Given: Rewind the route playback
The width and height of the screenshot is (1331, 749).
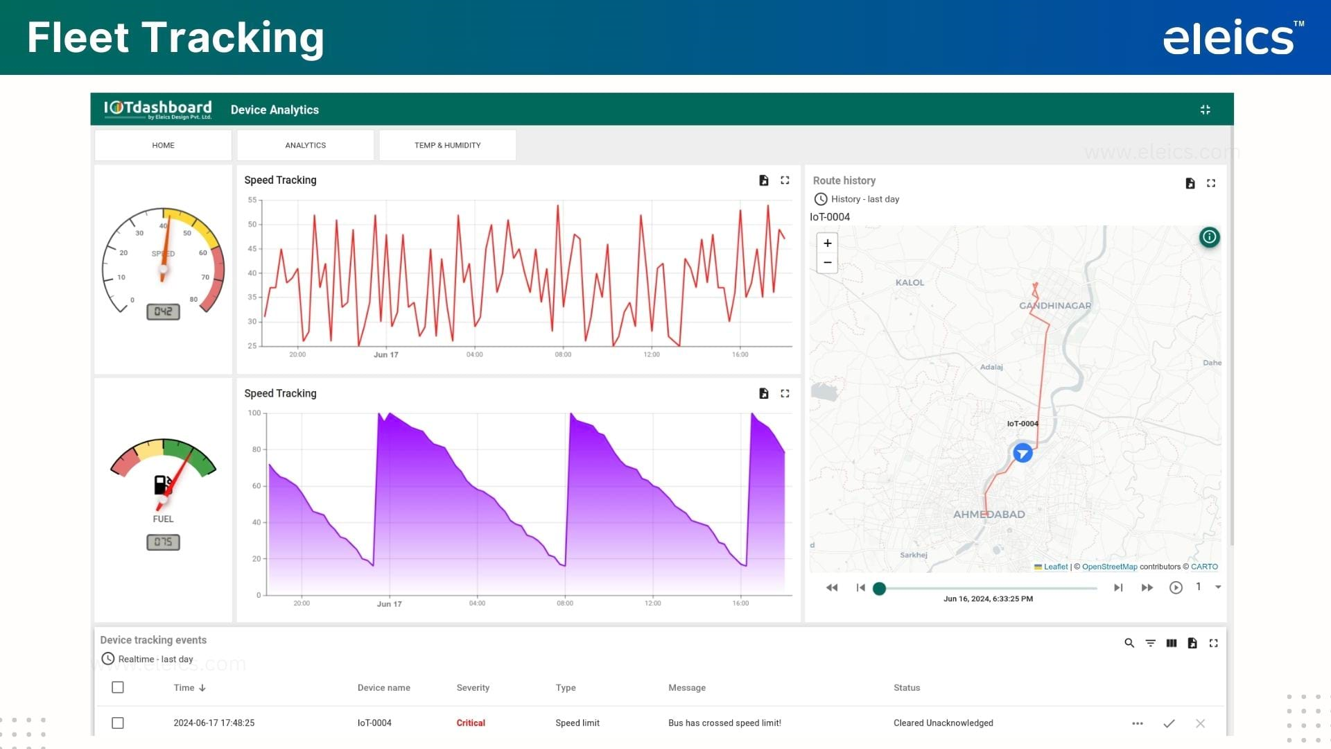Looking at the screenshot, I should [832, 587].
